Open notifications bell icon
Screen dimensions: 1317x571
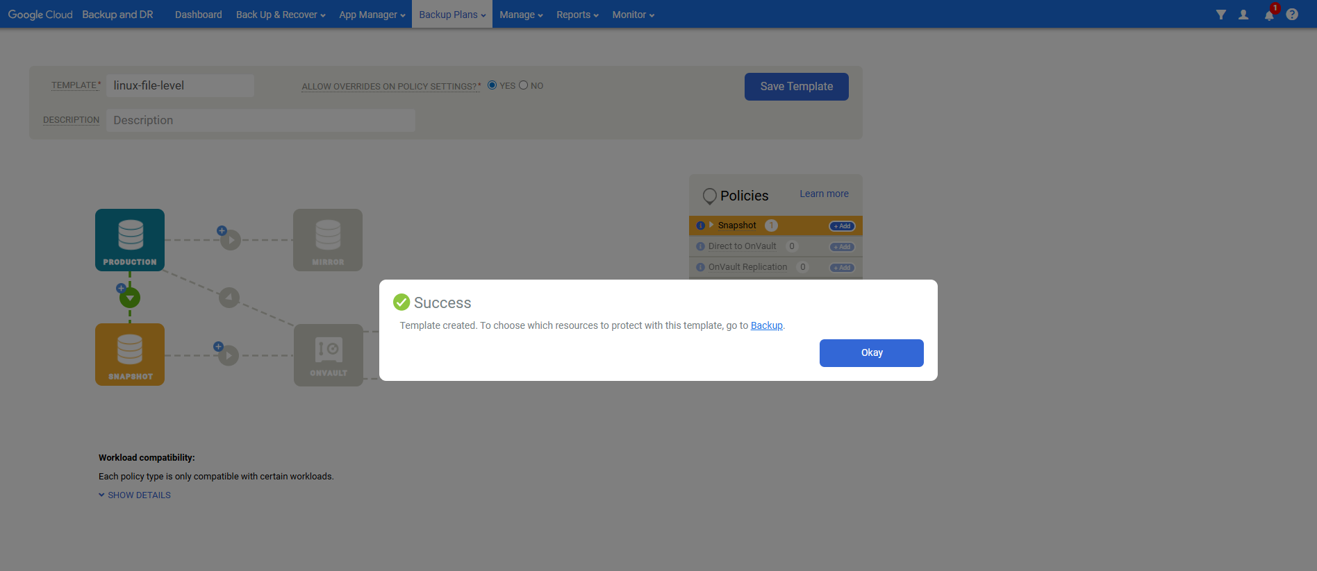point(1269,15)
